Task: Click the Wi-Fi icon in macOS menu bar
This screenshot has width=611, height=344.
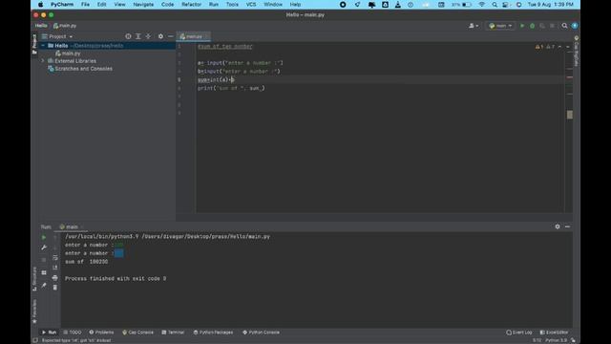Action: [482, 5]
